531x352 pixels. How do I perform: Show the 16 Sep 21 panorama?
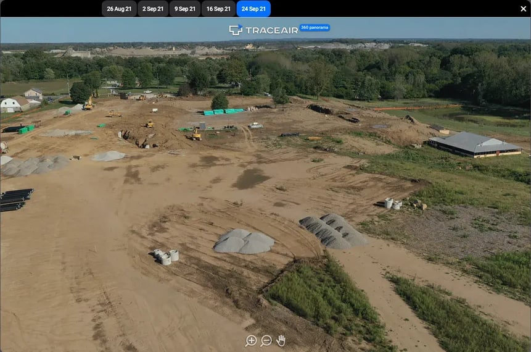(x=218, y=9)
